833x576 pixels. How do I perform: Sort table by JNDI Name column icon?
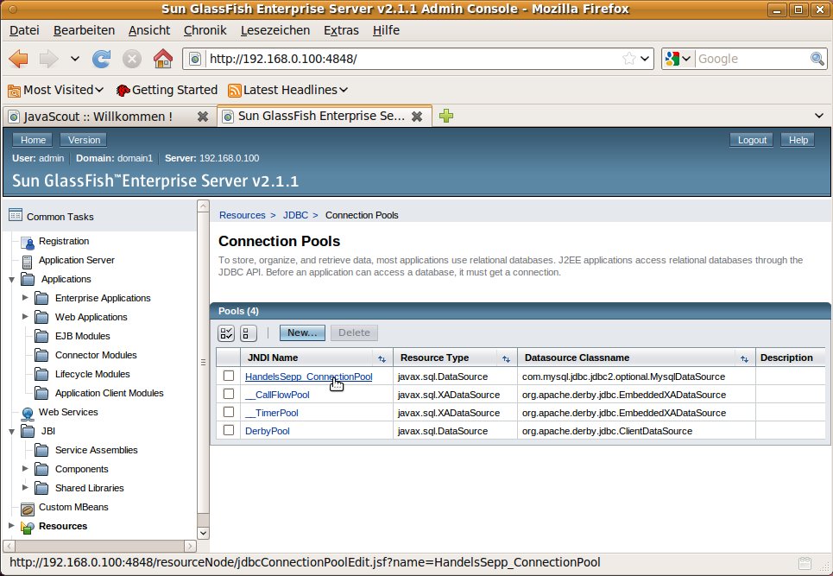382,358
